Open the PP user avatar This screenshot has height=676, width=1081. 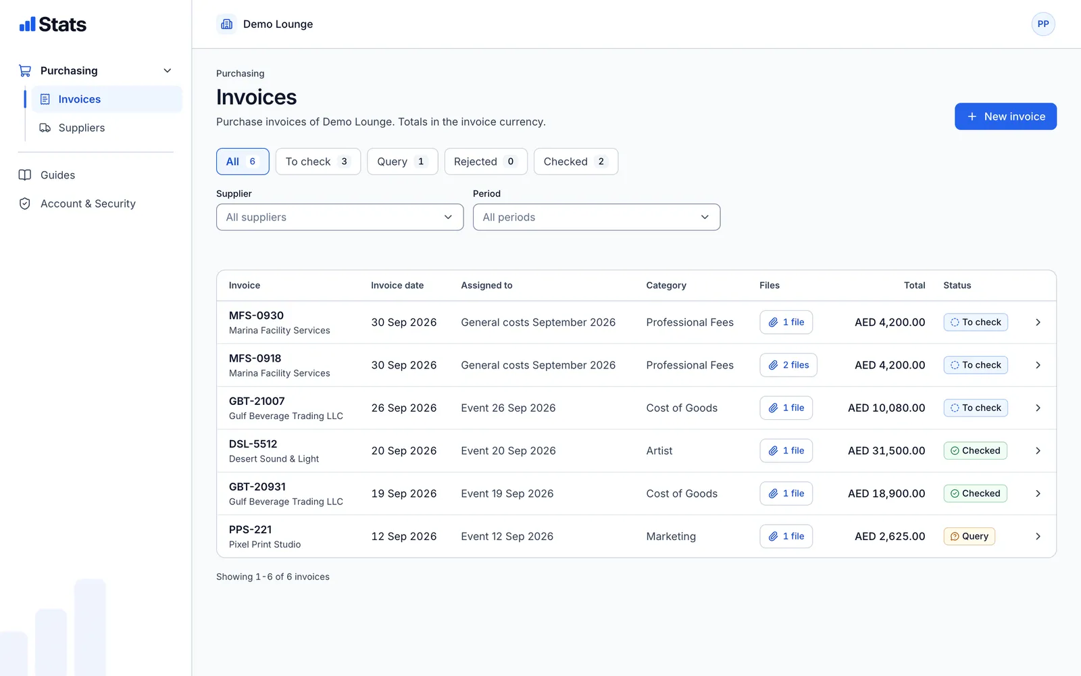[1043, 24]
